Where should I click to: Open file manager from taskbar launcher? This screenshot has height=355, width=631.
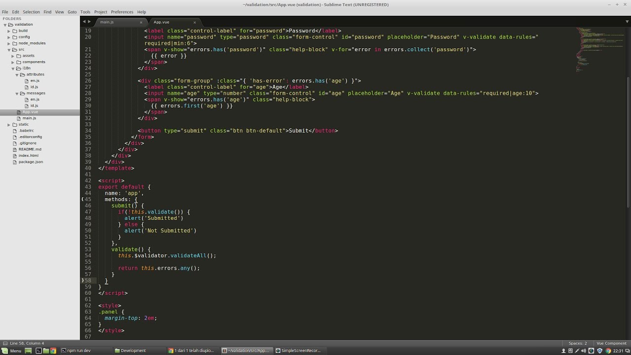click(x=46, y=351)
